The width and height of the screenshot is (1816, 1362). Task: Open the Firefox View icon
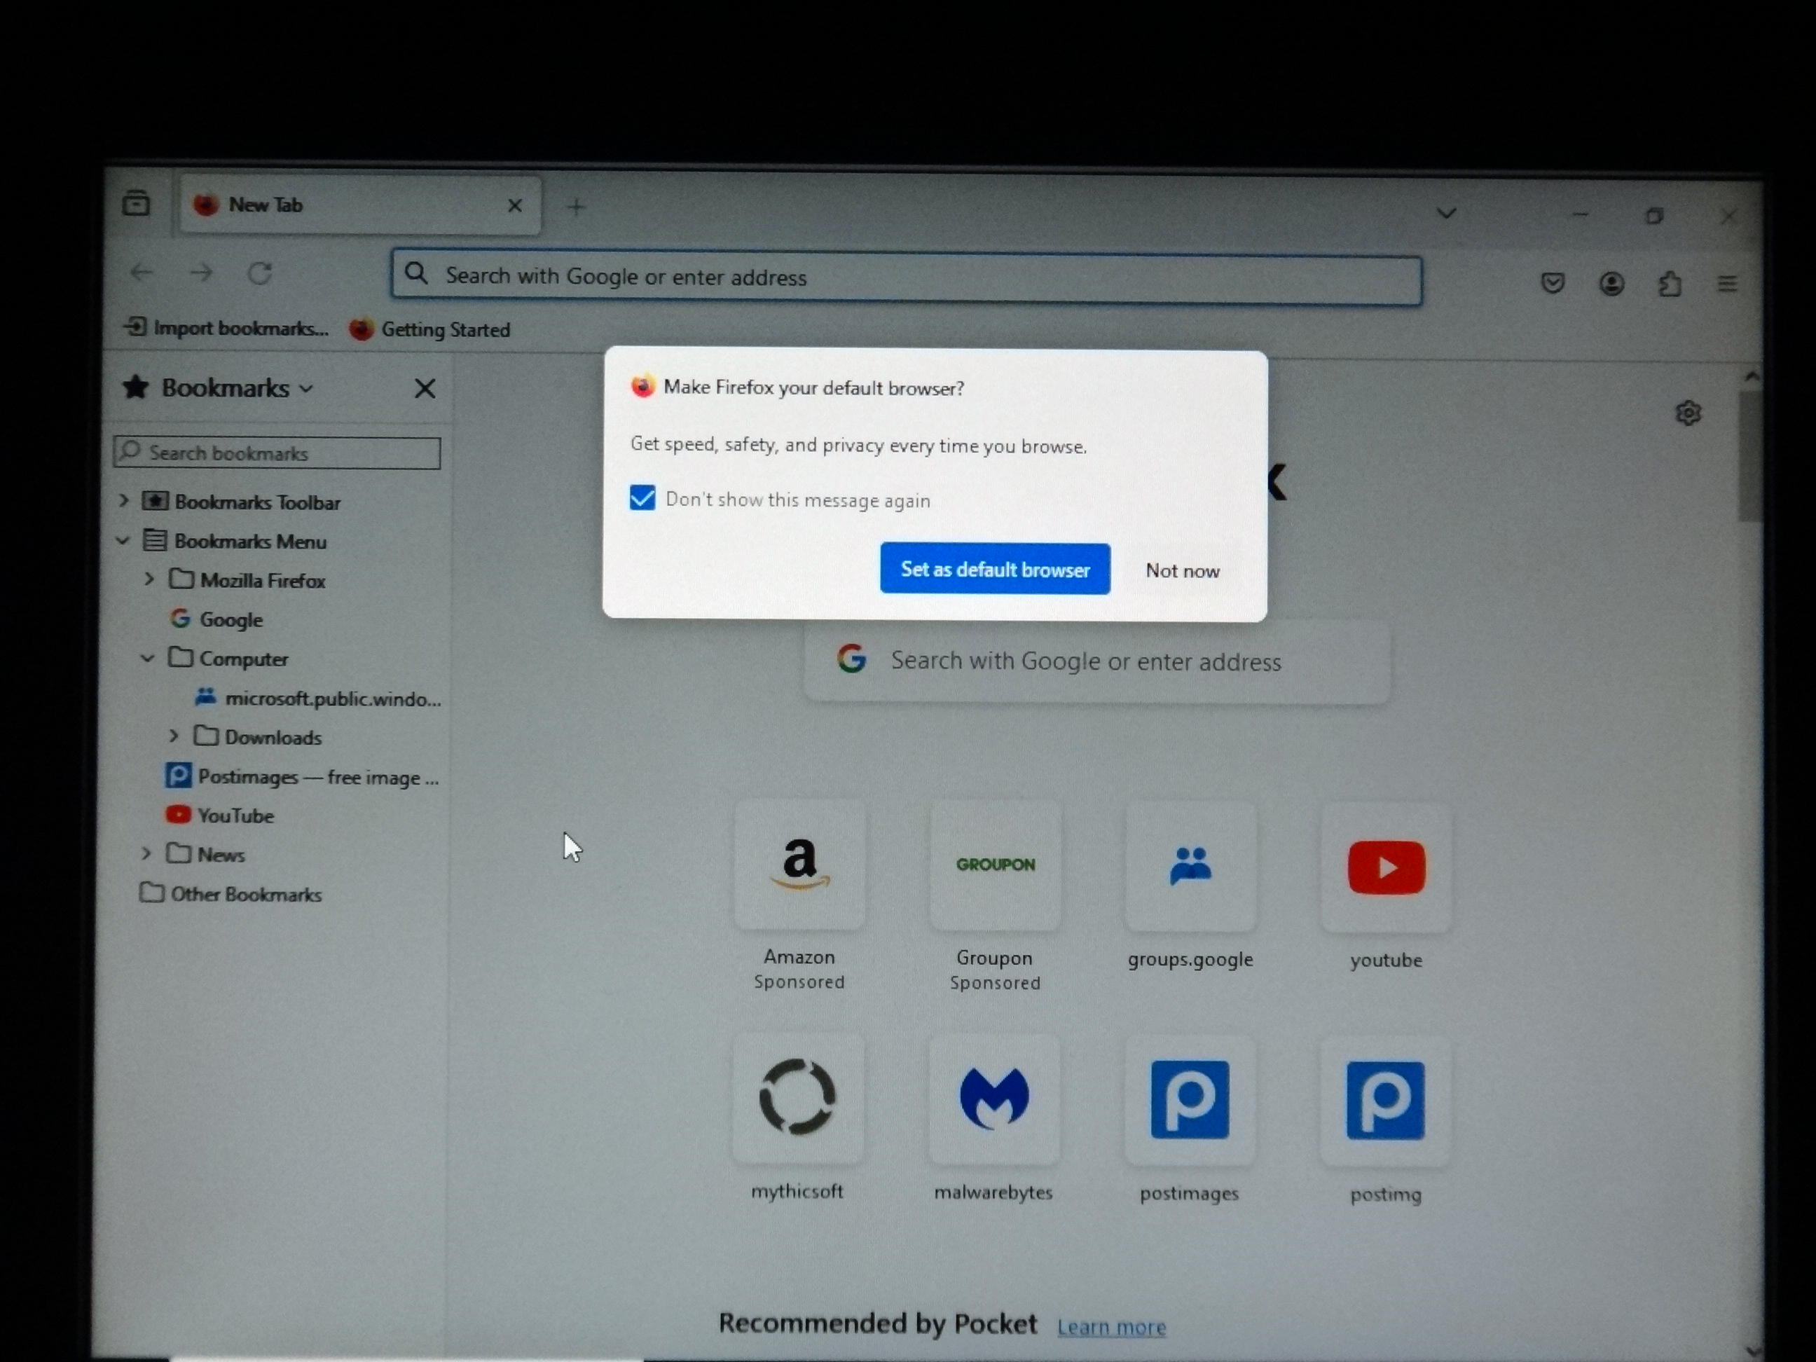[x=137, y=202]
